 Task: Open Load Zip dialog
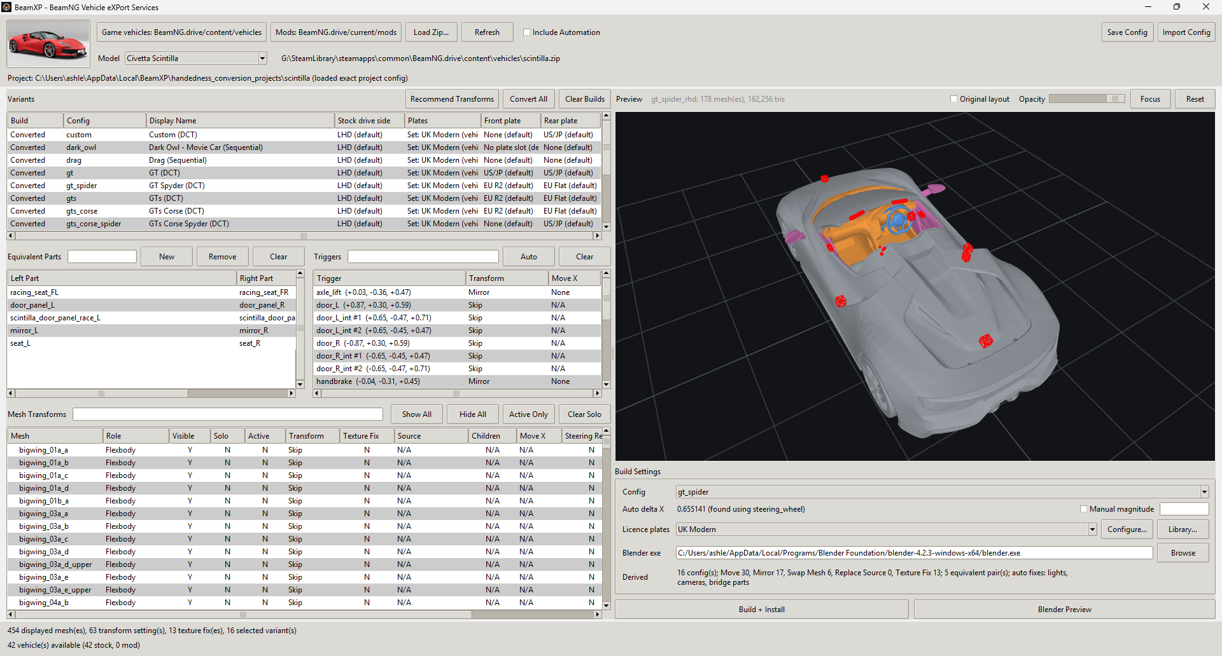click(431, 32)
